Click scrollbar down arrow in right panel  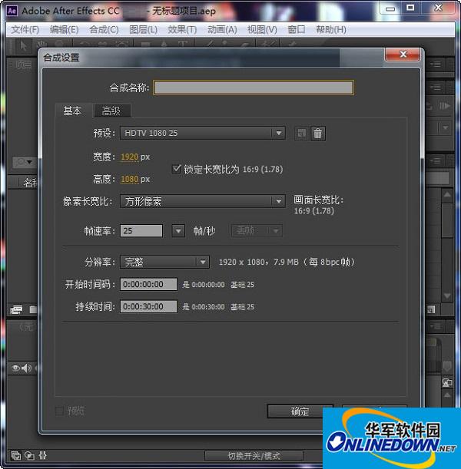coord(447,296)
